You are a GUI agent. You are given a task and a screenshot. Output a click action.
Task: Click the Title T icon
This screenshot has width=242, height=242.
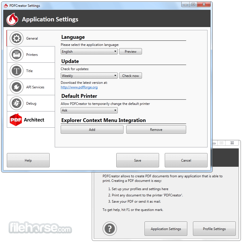(x=17, y=71)
